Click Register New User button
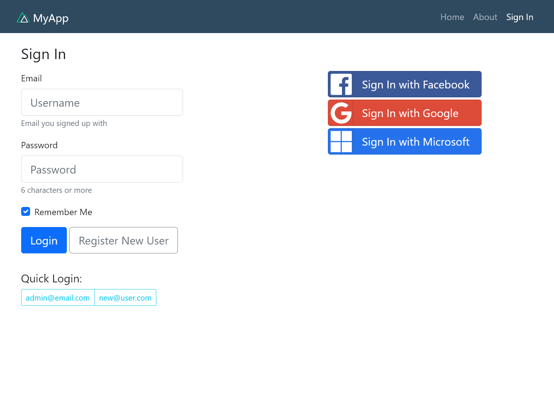 tap(124, 240)
